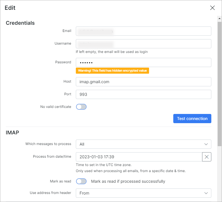The height and width of the screenshot is (202, 222).
Task: Enable Mark as read toggle
Action: tap(81, 181)
